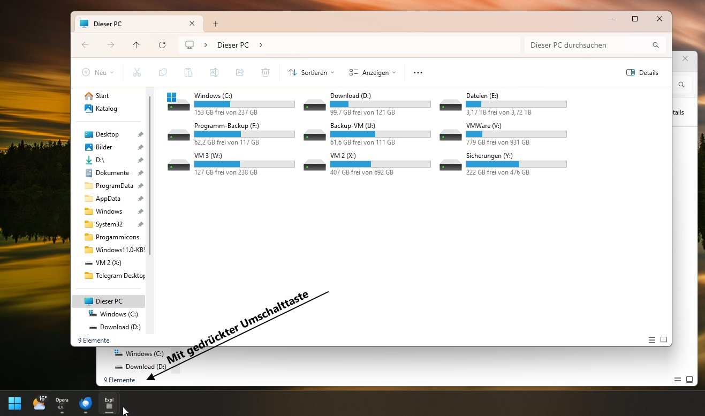
Task: Click the search magnifier icon
Action: pyautogui.click(x=656, y=45)
